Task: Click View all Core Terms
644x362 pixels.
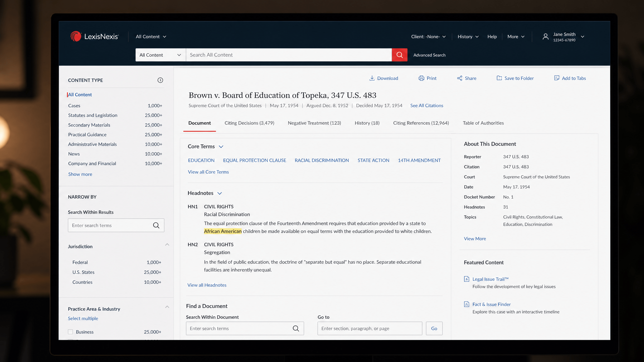Action: click(208, 172)
